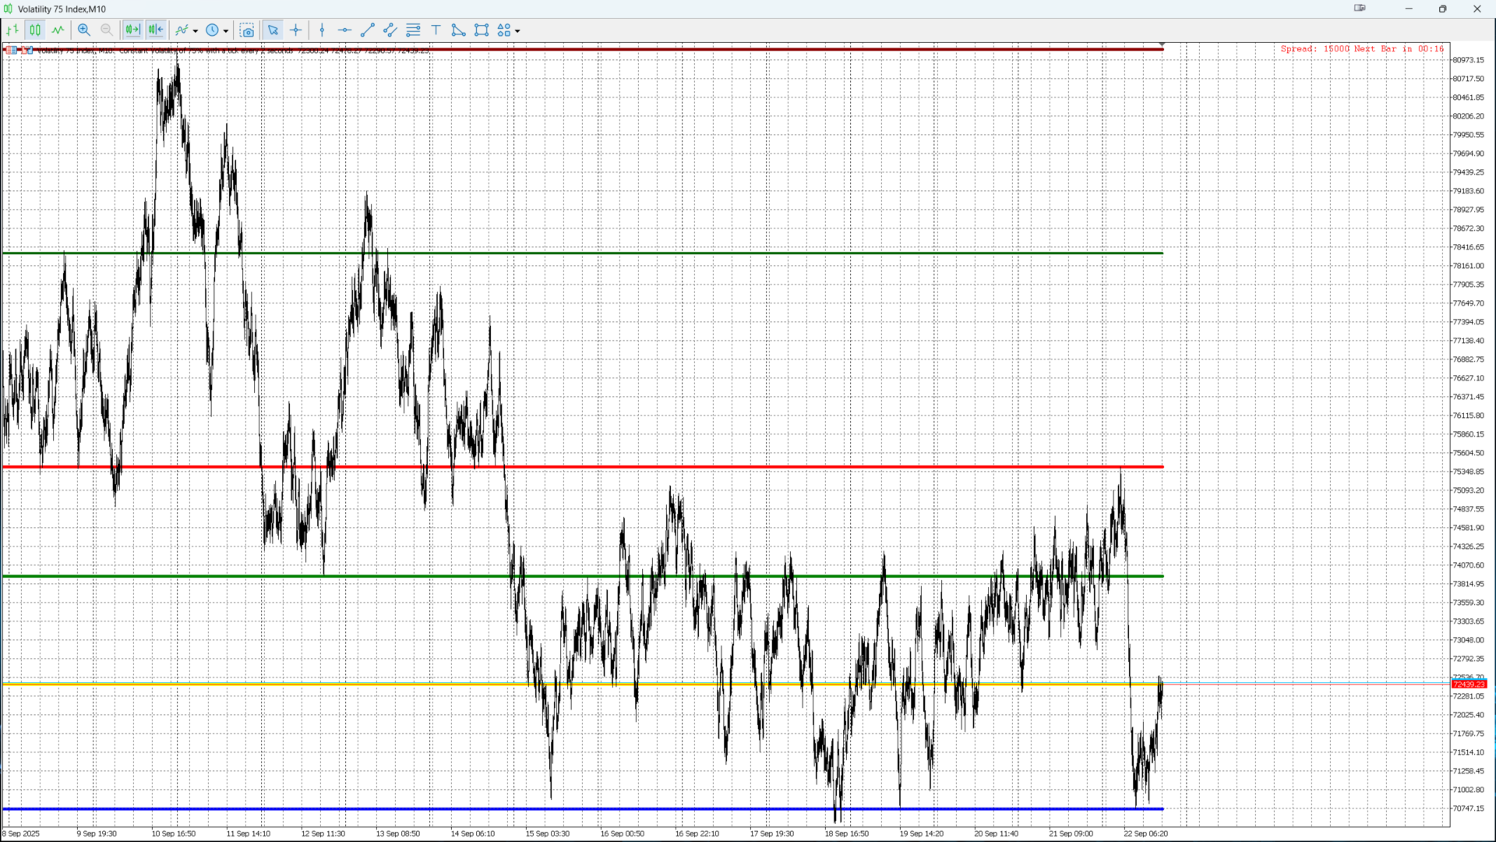Activate the cursor selection mode button
1496x842 pixels.
pyautogui.click(x=273, y=30)
